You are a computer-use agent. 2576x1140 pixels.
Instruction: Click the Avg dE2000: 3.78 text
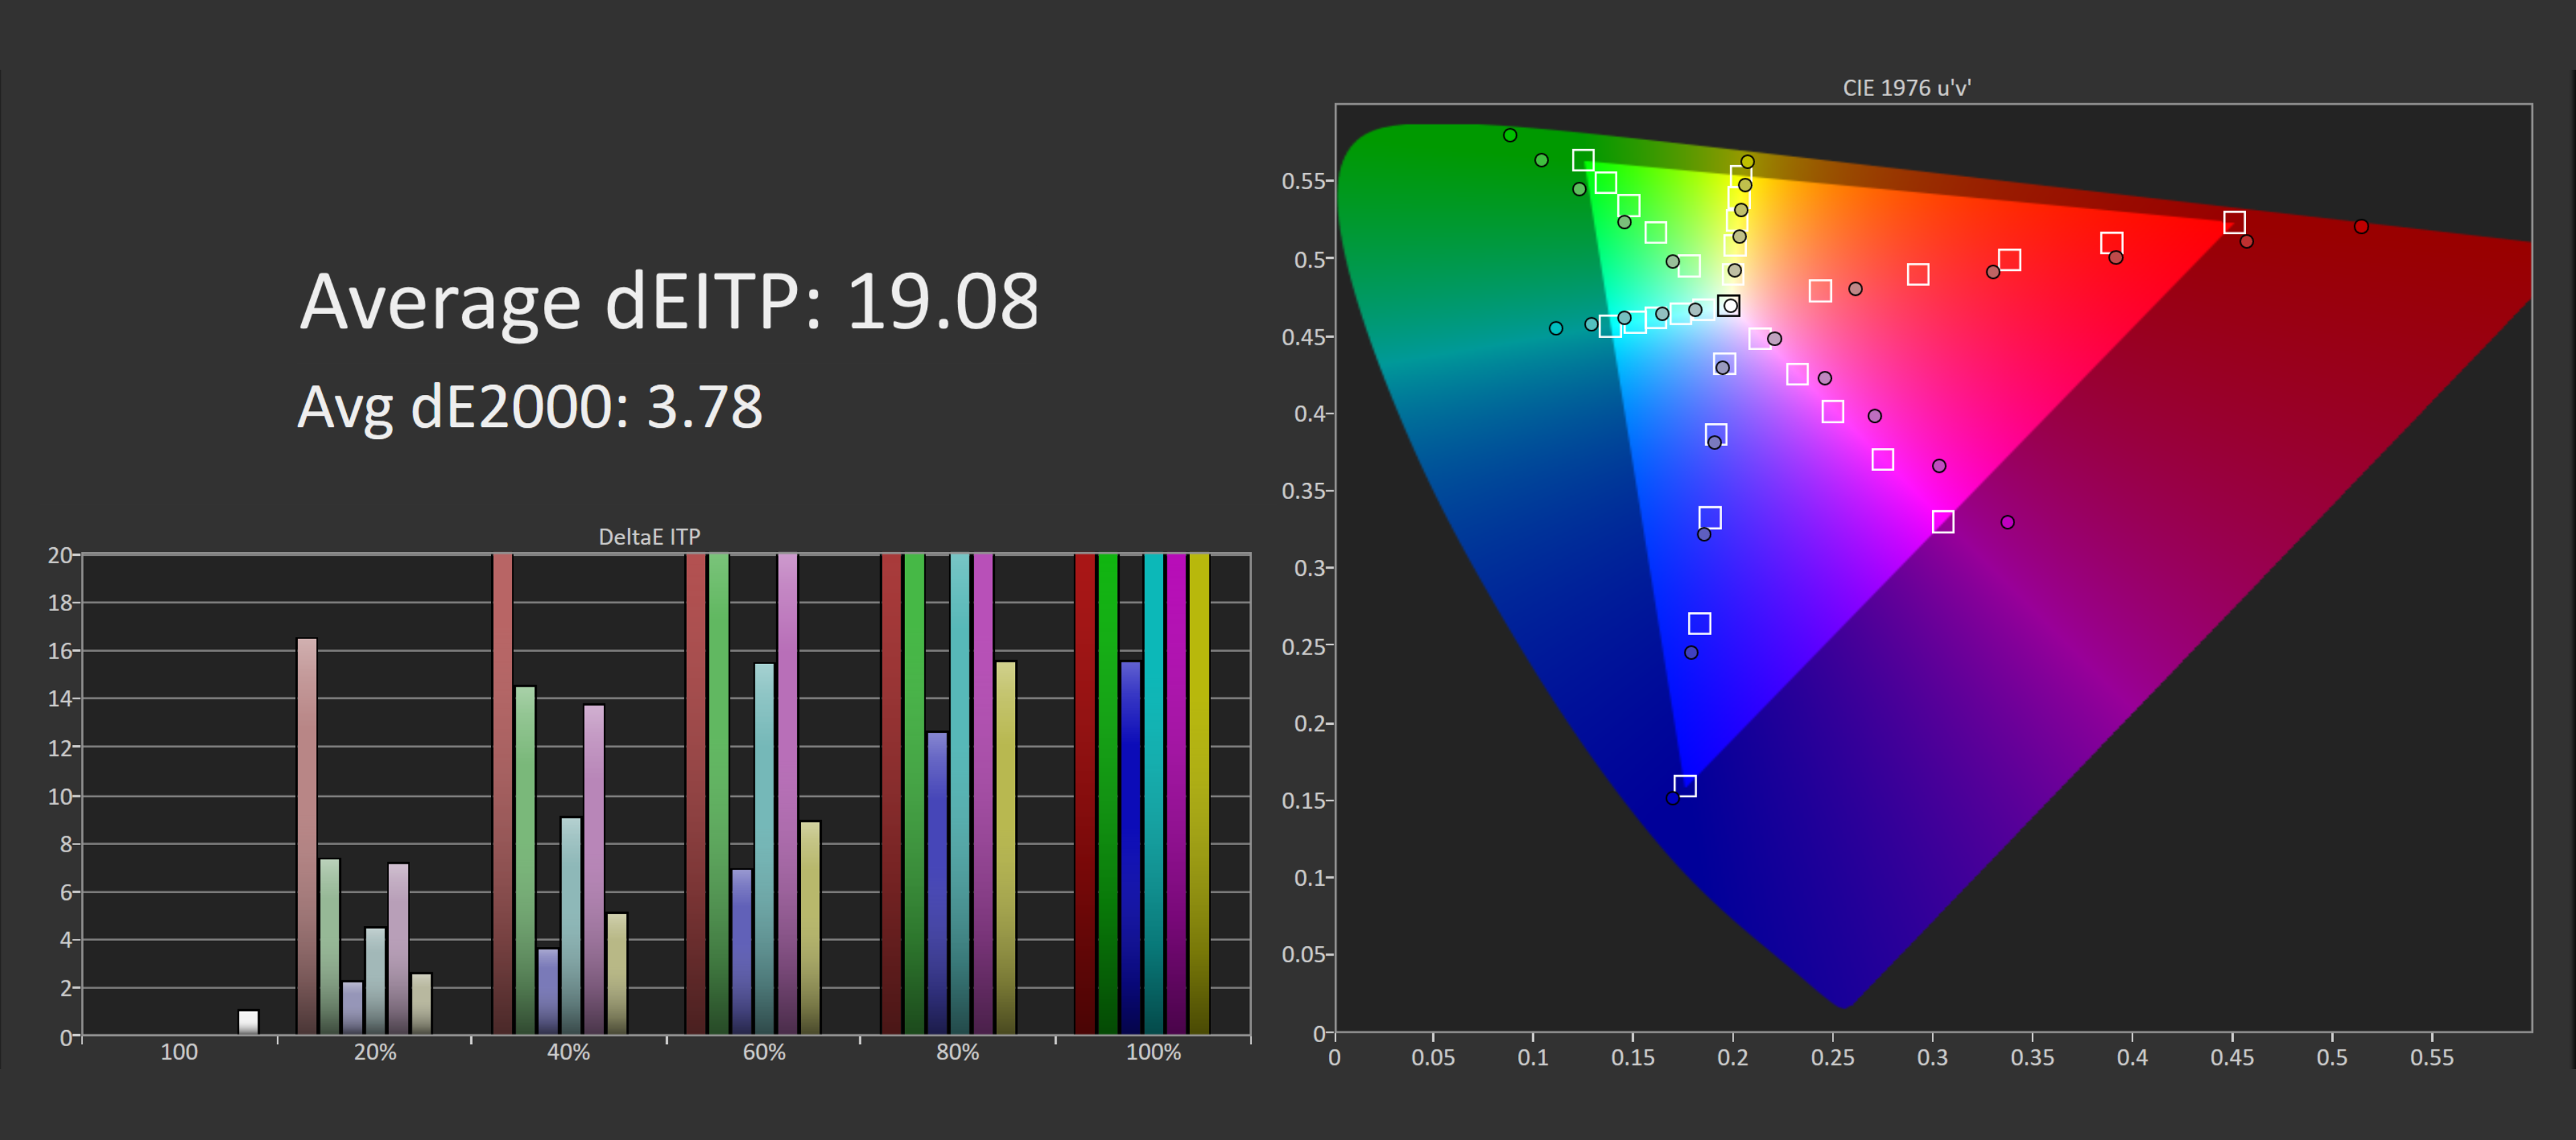coord(530,407)
